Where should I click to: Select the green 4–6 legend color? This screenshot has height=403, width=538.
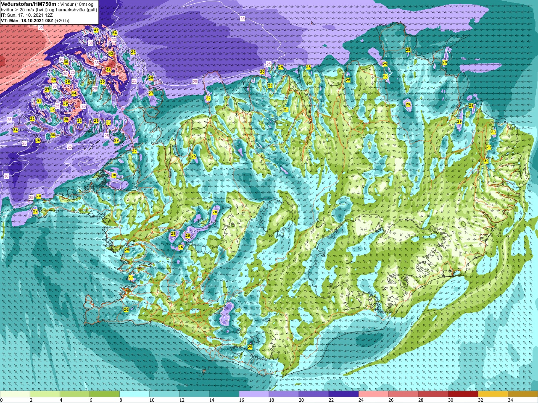75,394
